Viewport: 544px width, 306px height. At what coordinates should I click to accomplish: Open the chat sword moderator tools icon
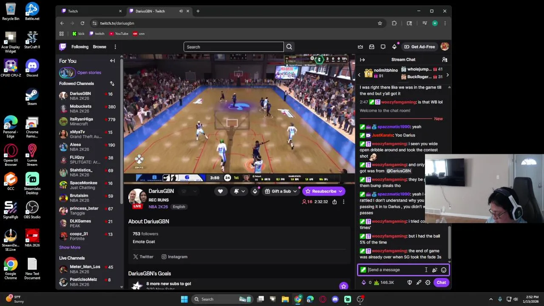[x=419, y=283]
